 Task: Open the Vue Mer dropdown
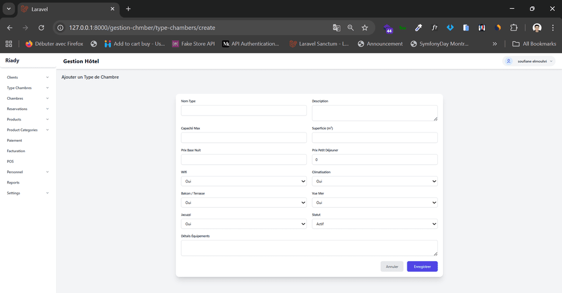[374, 203]
